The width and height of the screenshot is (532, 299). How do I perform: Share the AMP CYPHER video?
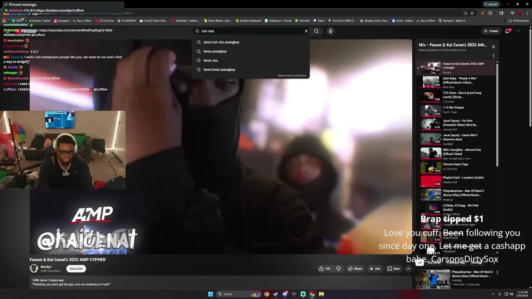[355, 269]
